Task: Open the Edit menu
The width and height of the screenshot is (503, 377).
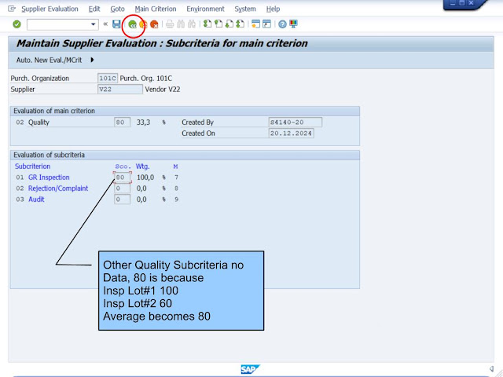Action: (x=94, y=9)
